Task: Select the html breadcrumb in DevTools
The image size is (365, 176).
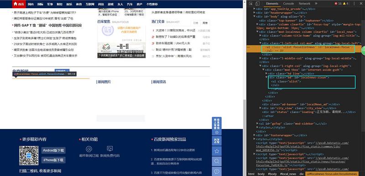Action: click(x=251, y=174)
